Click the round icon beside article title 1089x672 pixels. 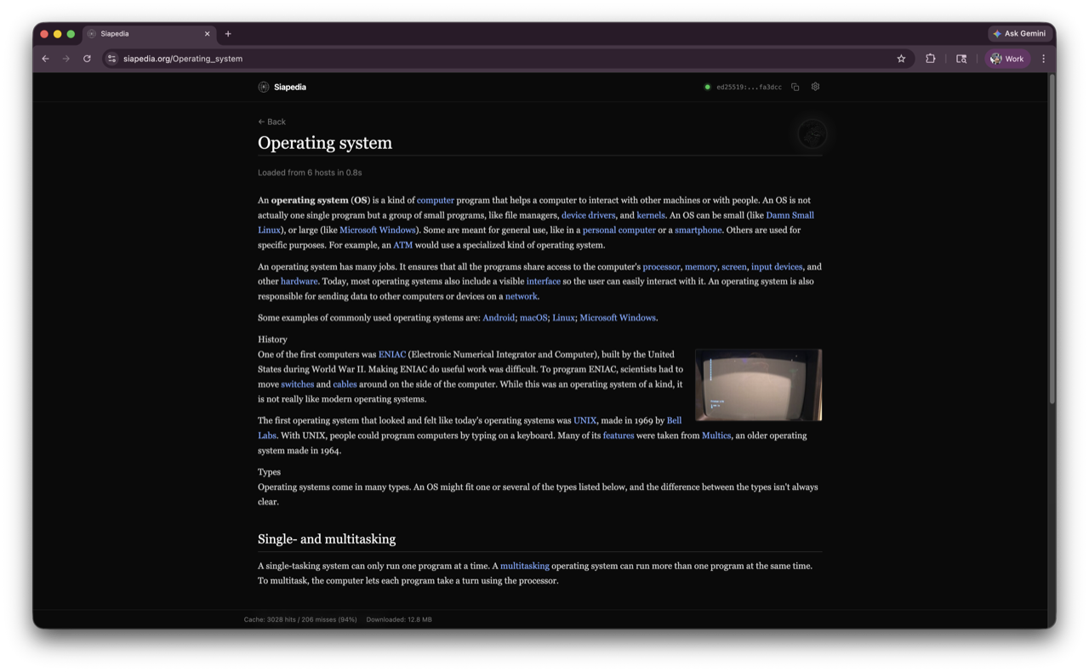pyautogui.click(x=812, y=134)
